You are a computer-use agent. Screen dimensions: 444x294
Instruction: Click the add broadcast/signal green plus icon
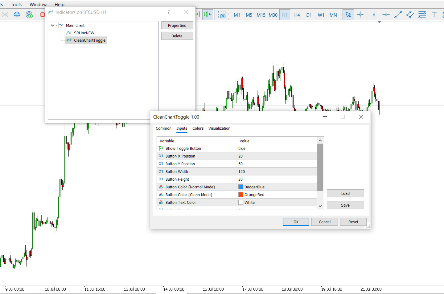(29, 15)
